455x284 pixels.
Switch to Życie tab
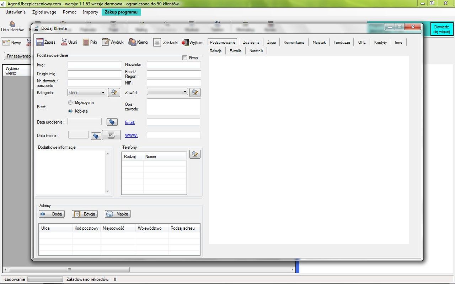pyautogui.click(x=272, y=42)
